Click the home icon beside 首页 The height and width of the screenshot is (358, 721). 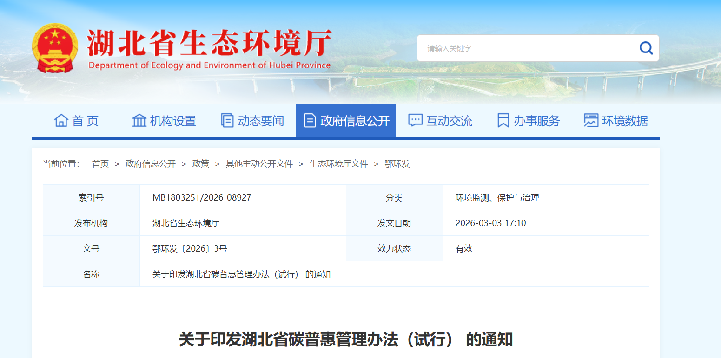(x=61, y=121)
